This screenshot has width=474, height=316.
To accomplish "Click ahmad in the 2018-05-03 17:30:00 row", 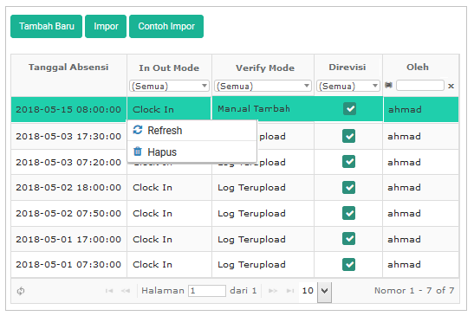I will coord(404,136).
